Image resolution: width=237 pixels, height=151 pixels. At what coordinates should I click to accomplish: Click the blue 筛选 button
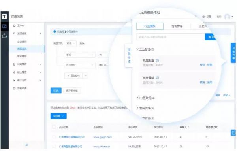(x=56, y=91)
